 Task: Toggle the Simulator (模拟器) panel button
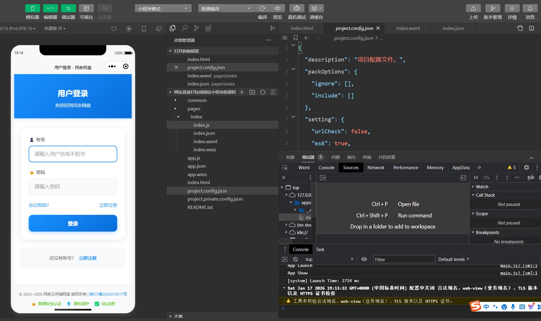tap(33, 8)
